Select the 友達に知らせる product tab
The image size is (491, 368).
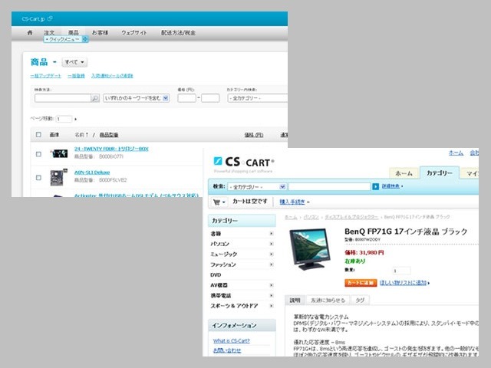coord(328,301)
